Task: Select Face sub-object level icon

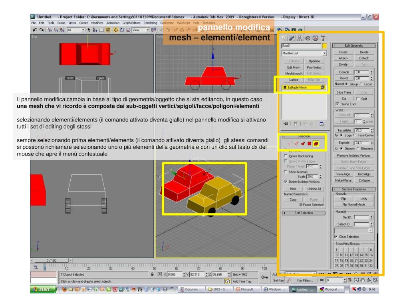Action: click(x=303, y=144)
